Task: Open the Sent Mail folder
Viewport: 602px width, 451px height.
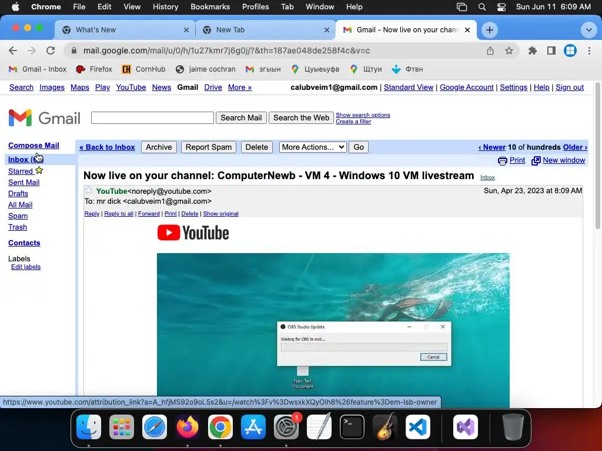Action: (x=24, y=183)
